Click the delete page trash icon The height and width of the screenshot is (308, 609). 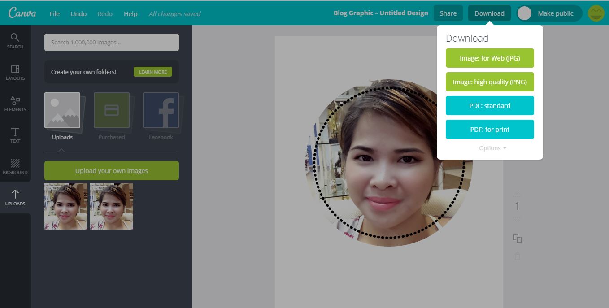tap(517, 256)
